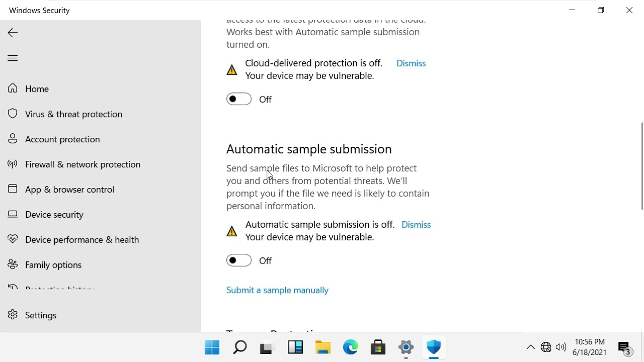644x362 pixels.
Task: Turn on Cloud-delivered protection toggle
Action: (x=239, y=99)
